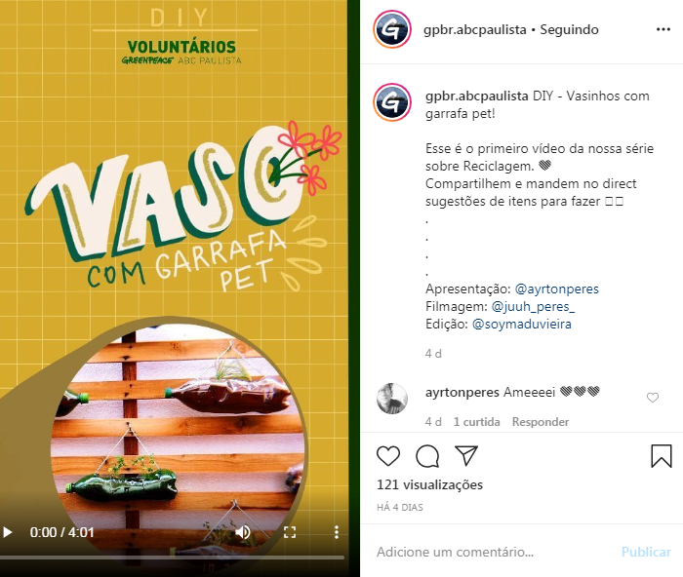Open three-dot post options menu
683x577 pixels.
pyautogui.click(x=663, y=29)
